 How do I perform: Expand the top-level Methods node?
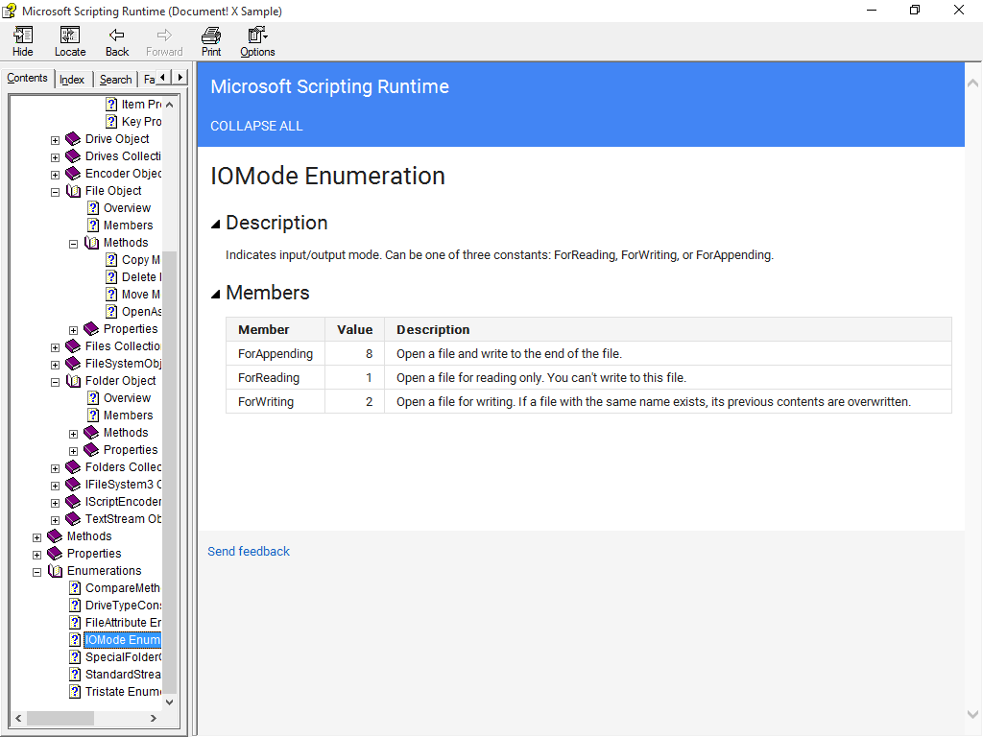37,537
